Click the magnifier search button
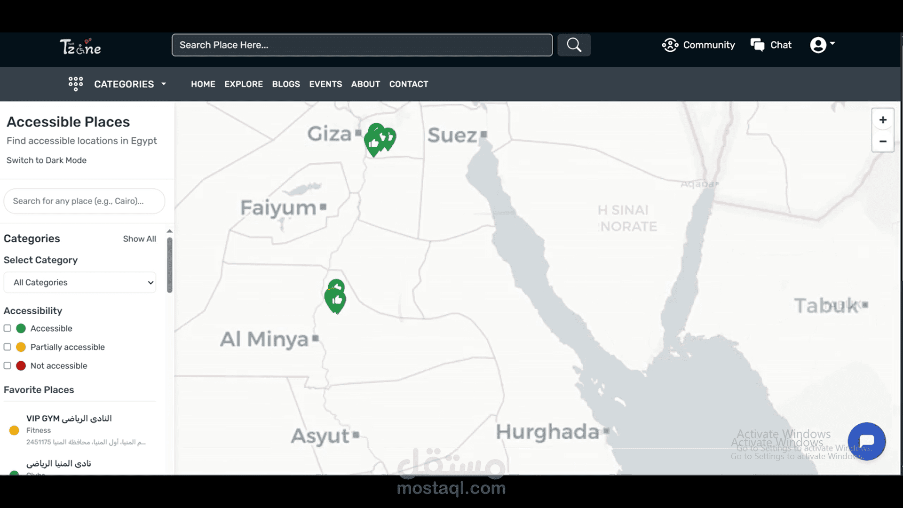Image resolution: width=903 pixels, height=508 pixels. tap(574, 45)
